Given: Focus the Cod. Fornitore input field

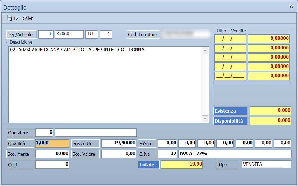Looking at the screenshot, I should pyautogui.click(x=186, y=34).
